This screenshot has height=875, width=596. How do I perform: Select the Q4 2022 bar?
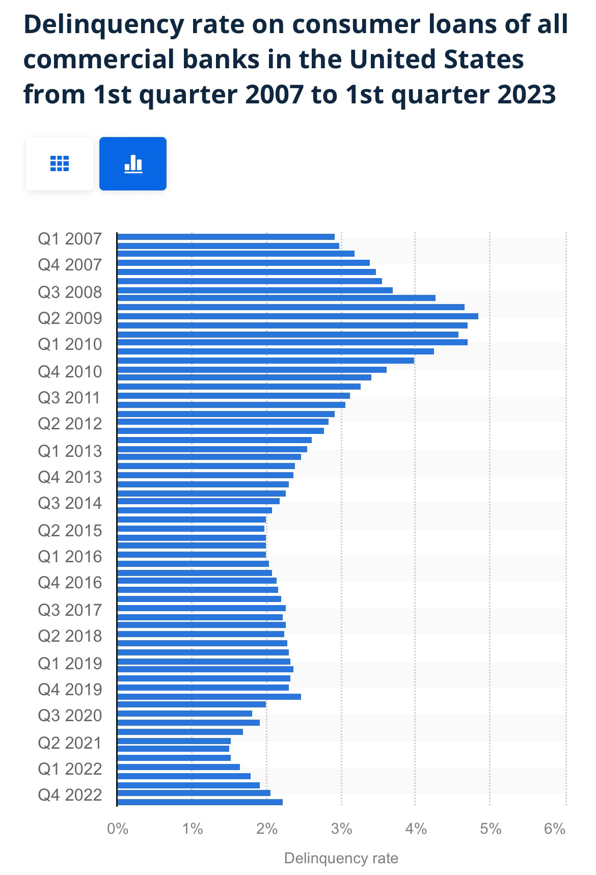[x=194, y=793]
